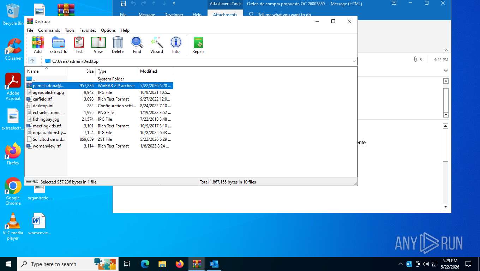This screenshot has height=271, width=480.
Task: Click the Task View taskbar button
Action: pos(127,264)
